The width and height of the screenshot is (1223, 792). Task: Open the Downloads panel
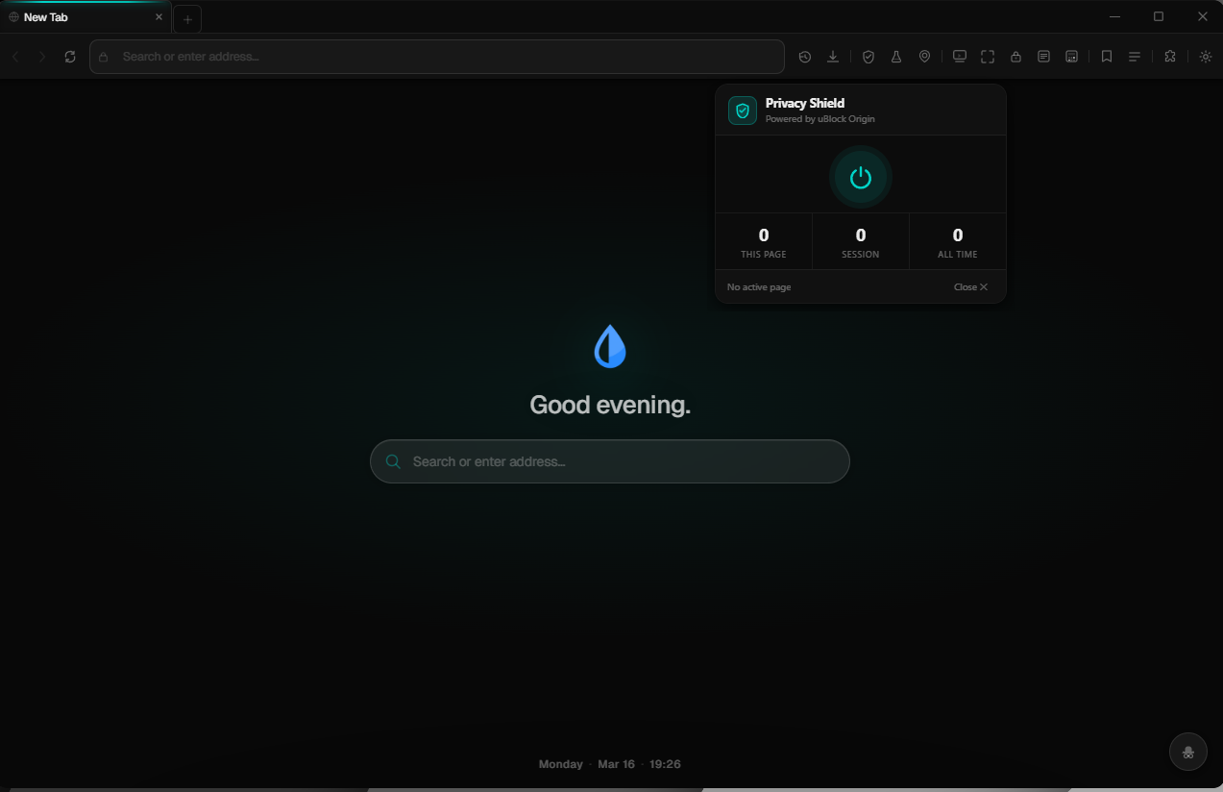click(833, 56)
